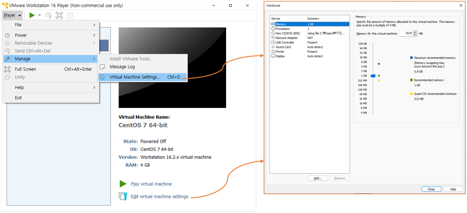The image size is (467, 213).
Task: Click the Manage wrench icon
Action: (x=8, y=59)
